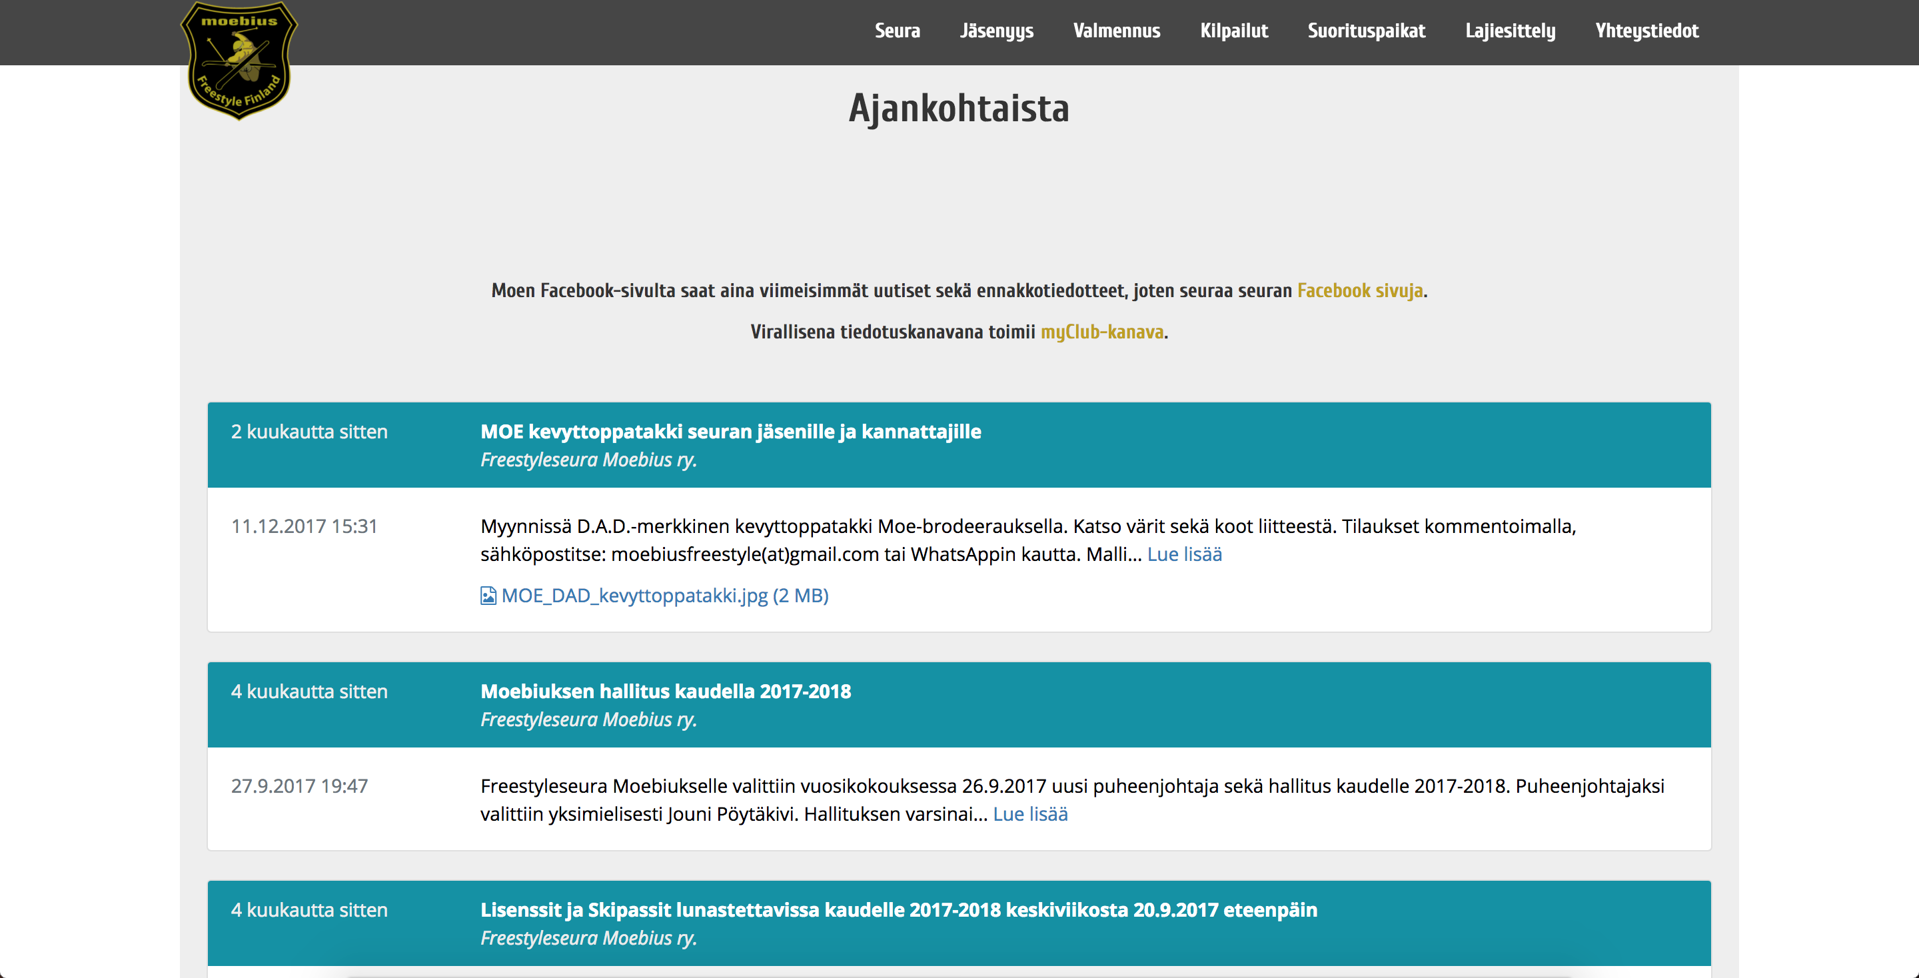Open Moebiuksen hallitus kaudella 2017-2018 headline
The height and width of the screenshot is (978, 1919).
click(665, 692)
